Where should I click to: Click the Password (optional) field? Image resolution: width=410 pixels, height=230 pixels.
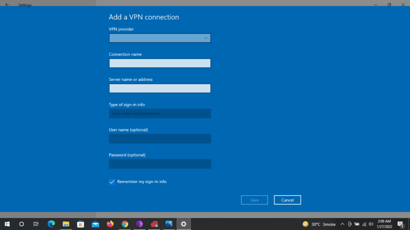tap(160, 164)
